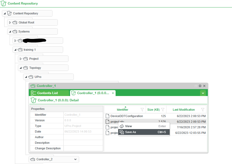Viewport: 232px width, 164px height.
Task: Click the View eye icon in context menu
Action: (122, 126)
